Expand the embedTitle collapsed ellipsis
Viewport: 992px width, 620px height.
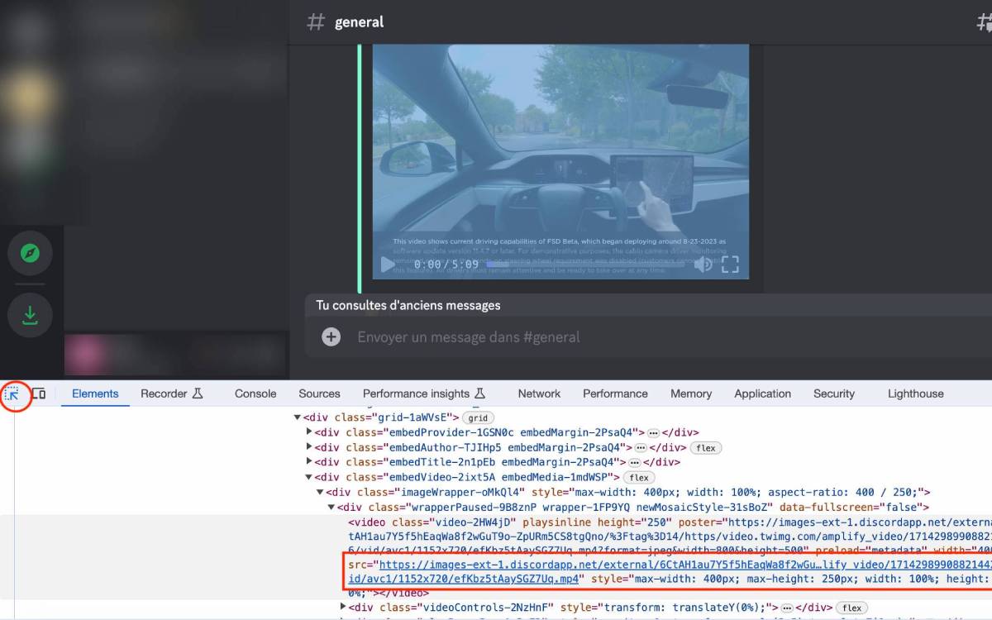coord(634,462)
